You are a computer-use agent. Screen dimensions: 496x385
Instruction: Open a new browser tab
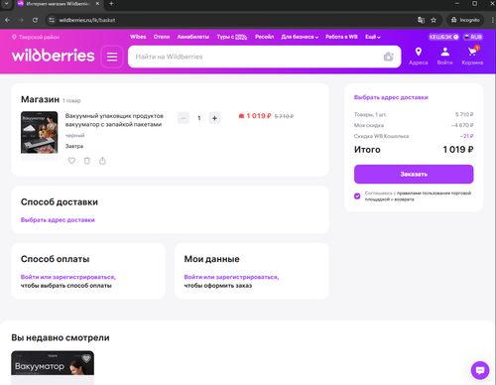[111, 4]
